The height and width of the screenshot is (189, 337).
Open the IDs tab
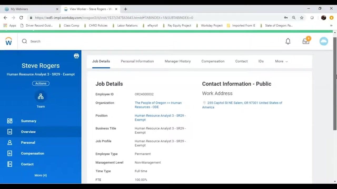pyautogui.click(x=261, y=61)
